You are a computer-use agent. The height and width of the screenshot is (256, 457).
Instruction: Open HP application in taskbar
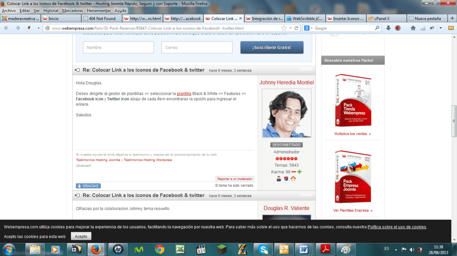click(x=118, y=249)
